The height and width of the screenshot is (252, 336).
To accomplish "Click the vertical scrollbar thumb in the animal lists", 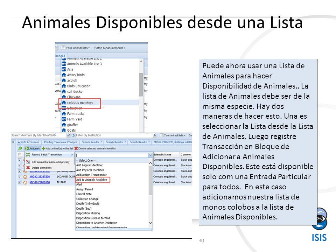I will point(141,85).
